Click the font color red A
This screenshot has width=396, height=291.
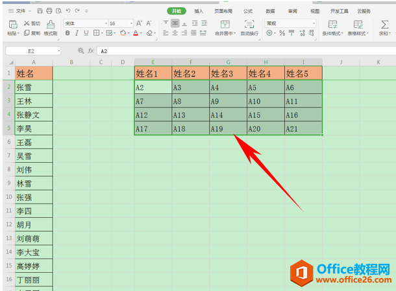[x=136, y=33]
